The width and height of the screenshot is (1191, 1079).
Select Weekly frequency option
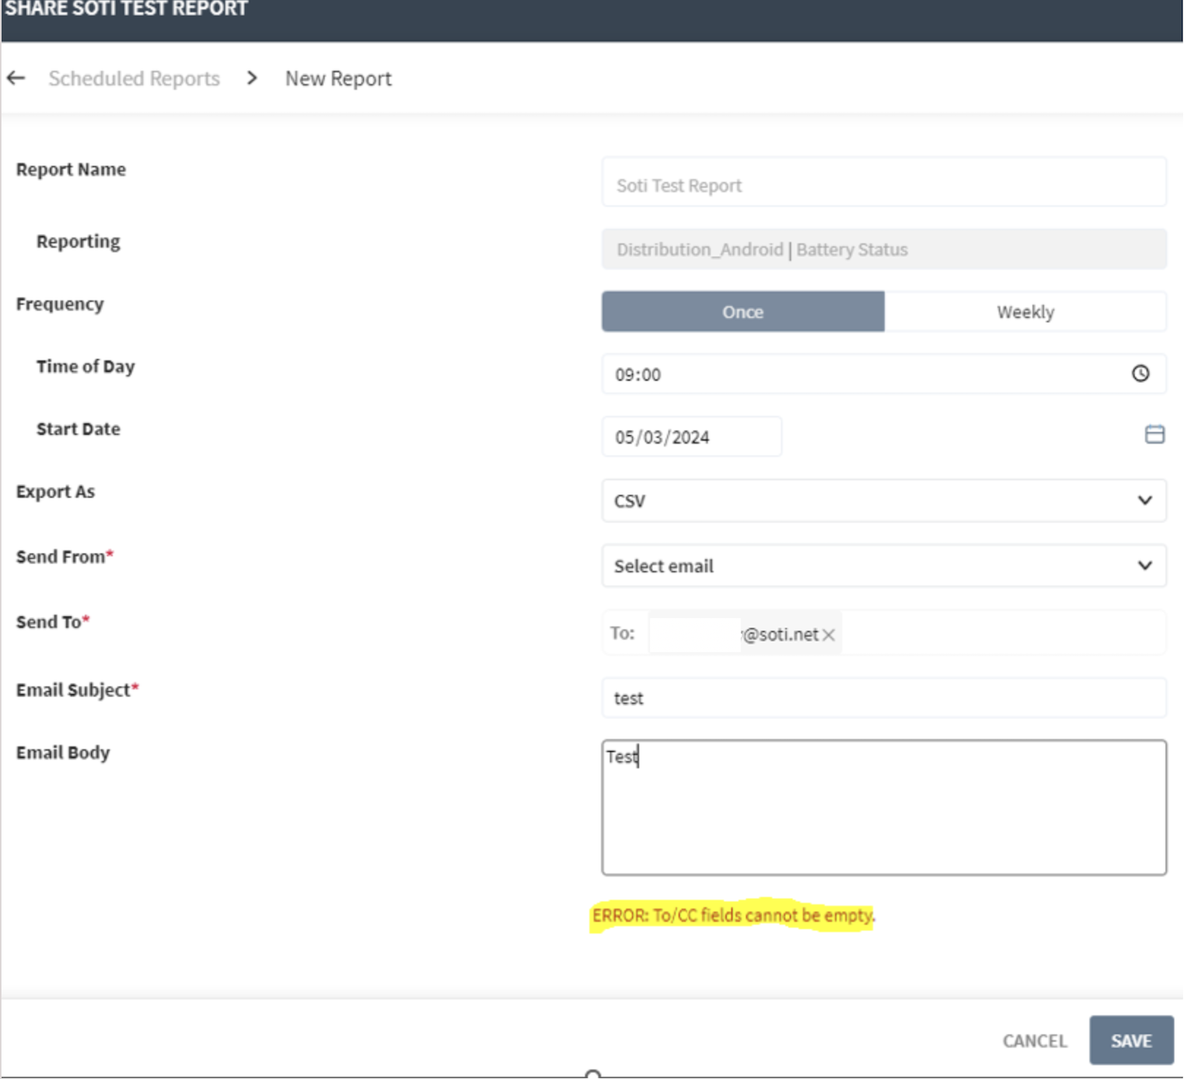coord(1025,312)
